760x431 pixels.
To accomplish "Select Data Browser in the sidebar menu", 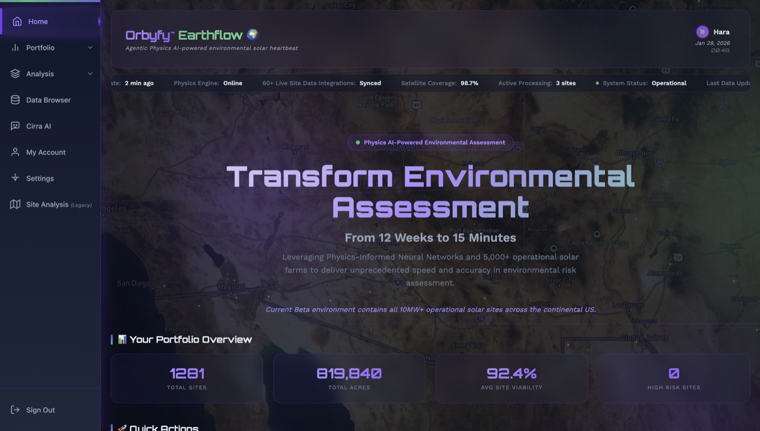I will pos(48,99).
